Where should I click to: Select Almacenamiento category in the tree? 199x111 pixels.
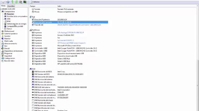point(11,43)
